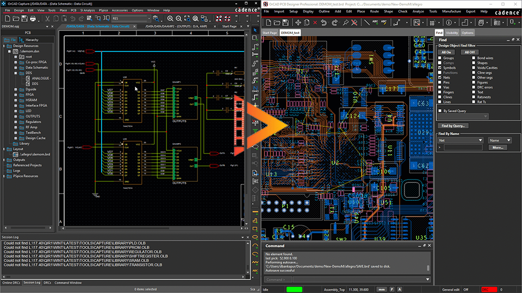Open the Net dropdown under Find By Name
Image resolution: width=522 pixels, height=293 pixels.
[x=461, y=140]
